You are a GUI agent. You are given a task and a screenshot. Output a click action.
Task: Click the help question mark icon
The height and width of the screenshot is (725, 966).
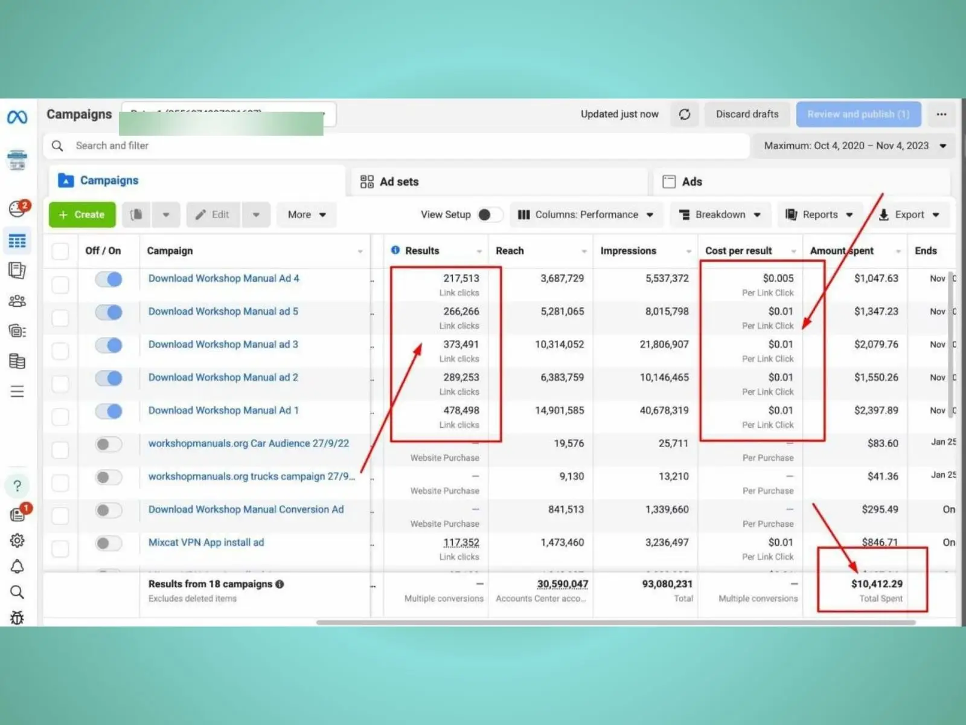(x=17, y=486)
